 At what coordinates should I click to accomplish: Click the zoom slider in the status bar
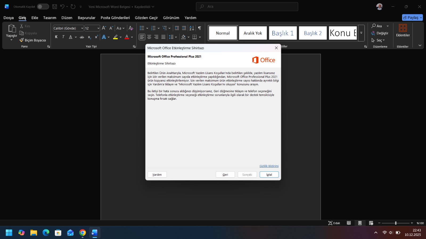tap(396, 223)
